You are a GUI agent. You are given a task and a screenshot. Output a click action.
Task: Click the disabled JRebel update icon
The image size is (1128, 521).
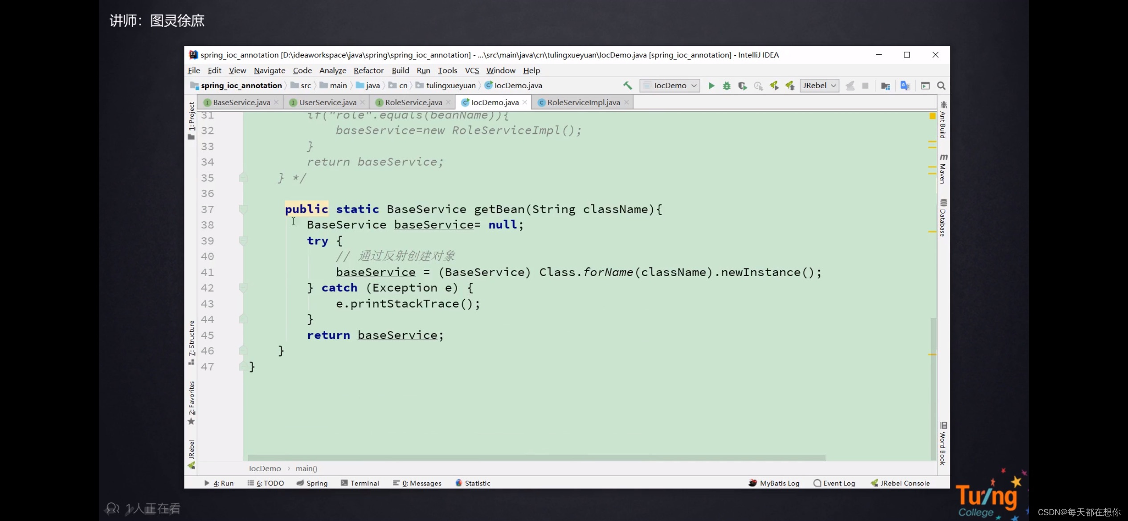(x=850, y=85)
